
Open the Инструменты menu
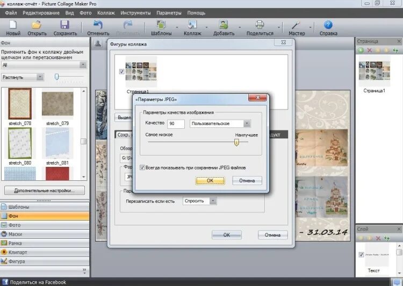(135, 13)
